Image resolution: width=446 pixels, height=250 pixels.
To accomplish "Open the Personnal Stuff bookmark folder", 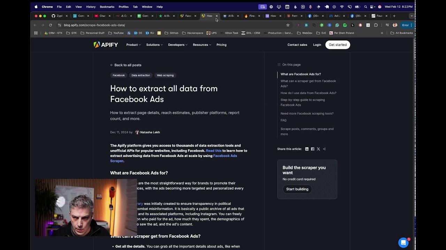I will (92, 33).
